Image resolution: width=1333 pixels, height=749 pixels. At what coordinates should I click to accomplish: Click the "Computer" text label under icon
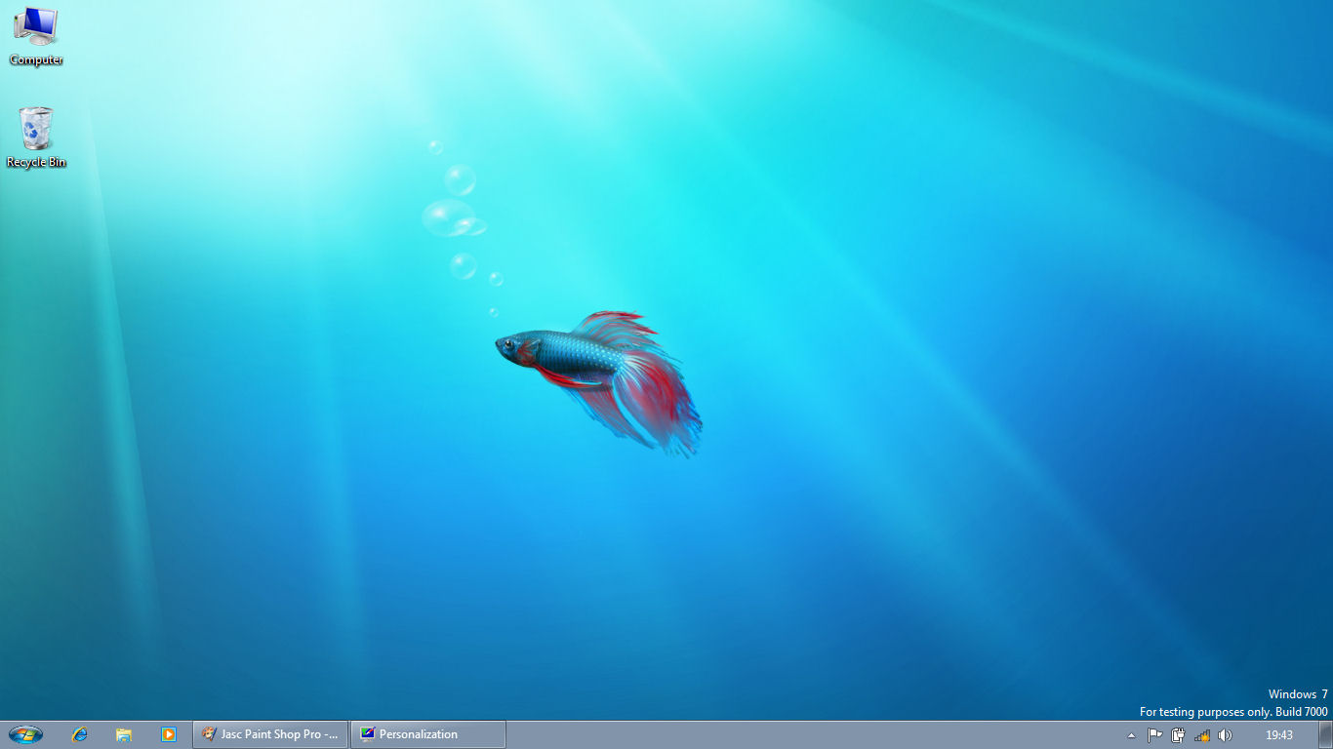(36, 60)
